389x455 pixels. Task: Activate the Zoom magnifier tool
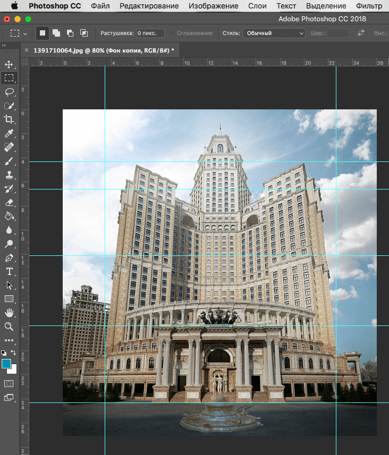point(9,327)
